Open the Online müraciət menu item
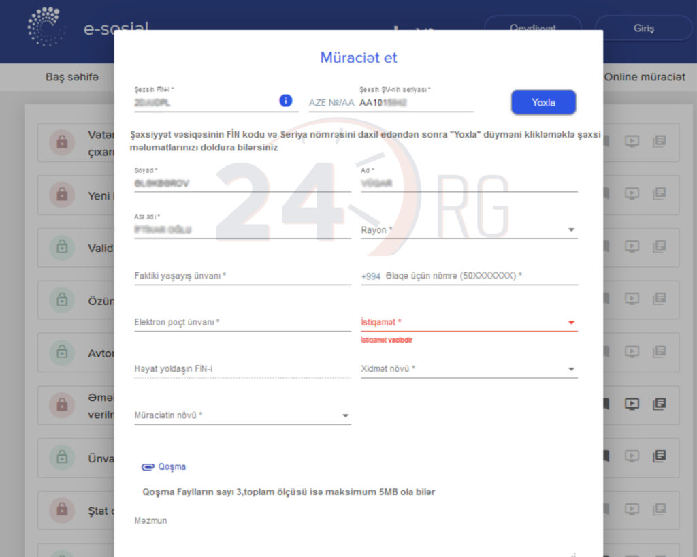This screenshot has height=557, width=697. pyautogui.click(x=644, y=77)
